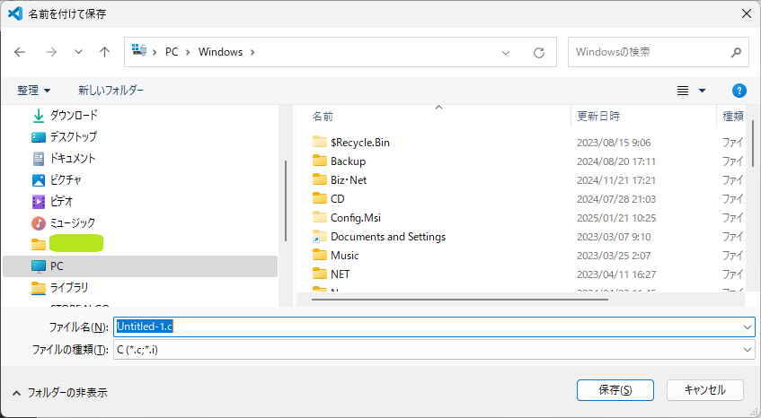Viewport: 761px width, 418px height.
Task: Sort by 名前 column header
Action: (323, 117)
